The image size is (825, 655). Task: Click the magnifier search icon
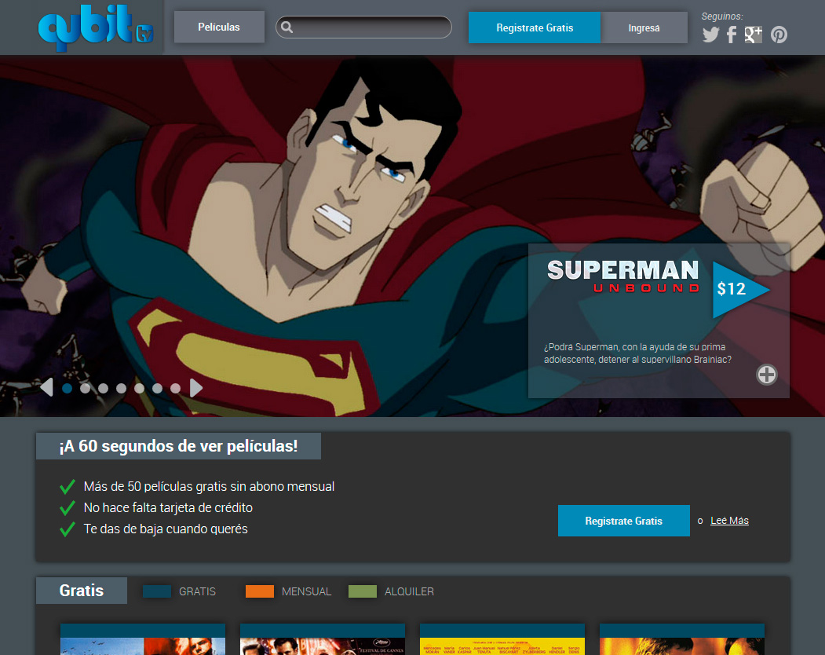coord(287,27)
